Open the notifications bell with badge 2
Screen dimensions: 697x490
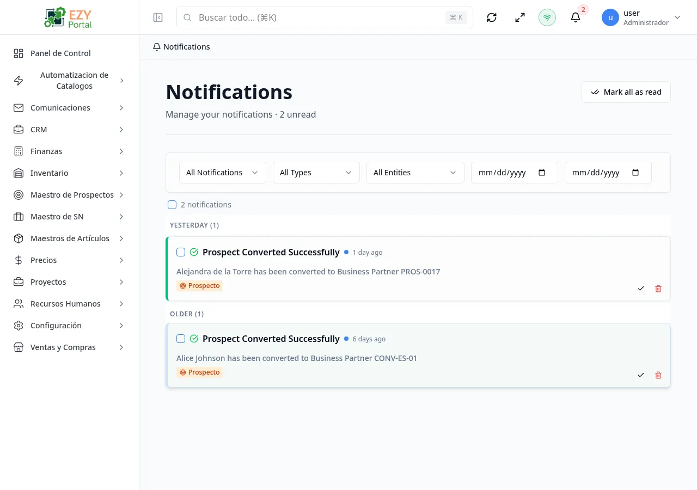click(x=576, y=17)
